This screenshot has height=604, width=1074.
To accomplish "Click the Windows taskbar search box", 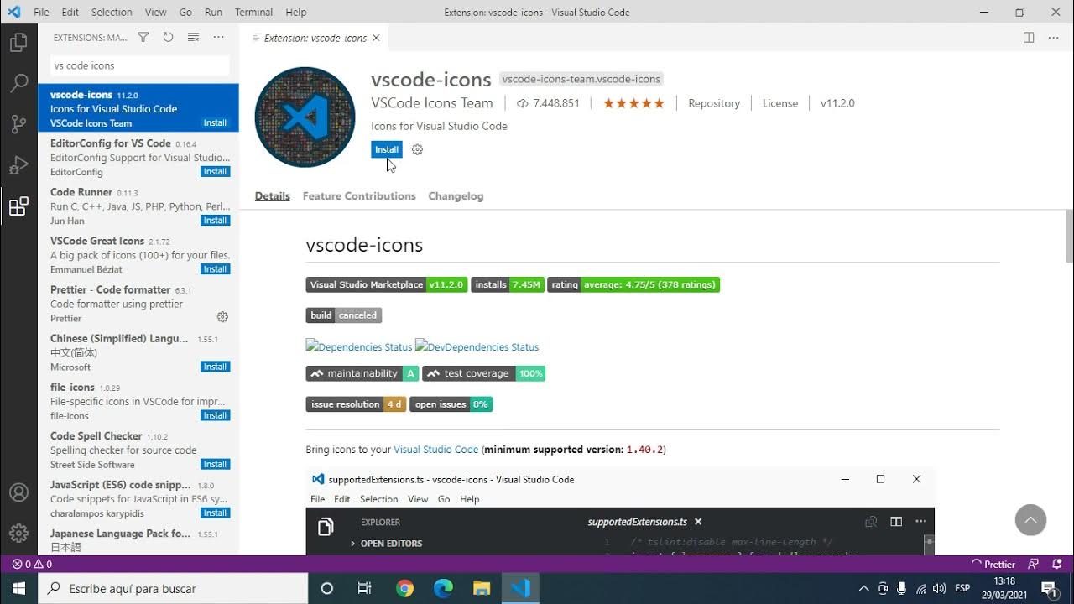I will pos(174,589).
